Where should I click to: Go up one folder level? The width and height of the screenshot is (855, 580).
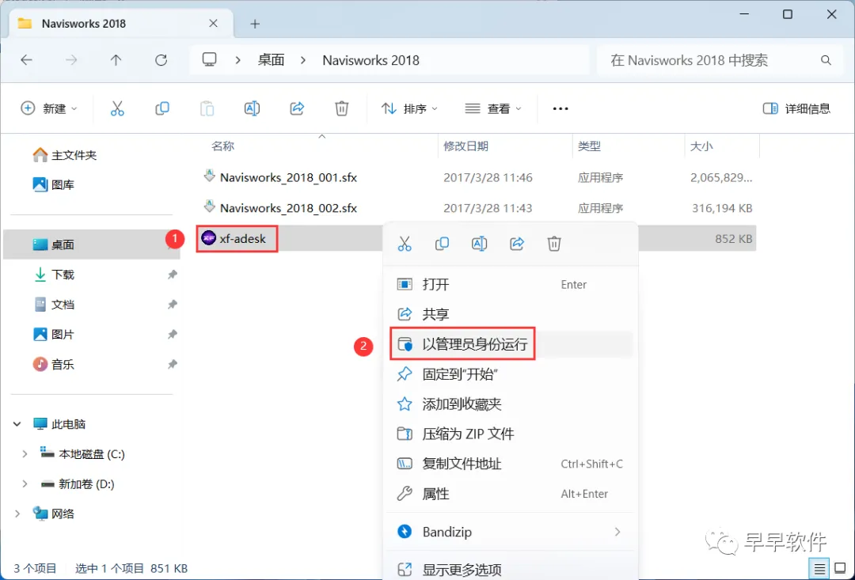pos(116,60)
